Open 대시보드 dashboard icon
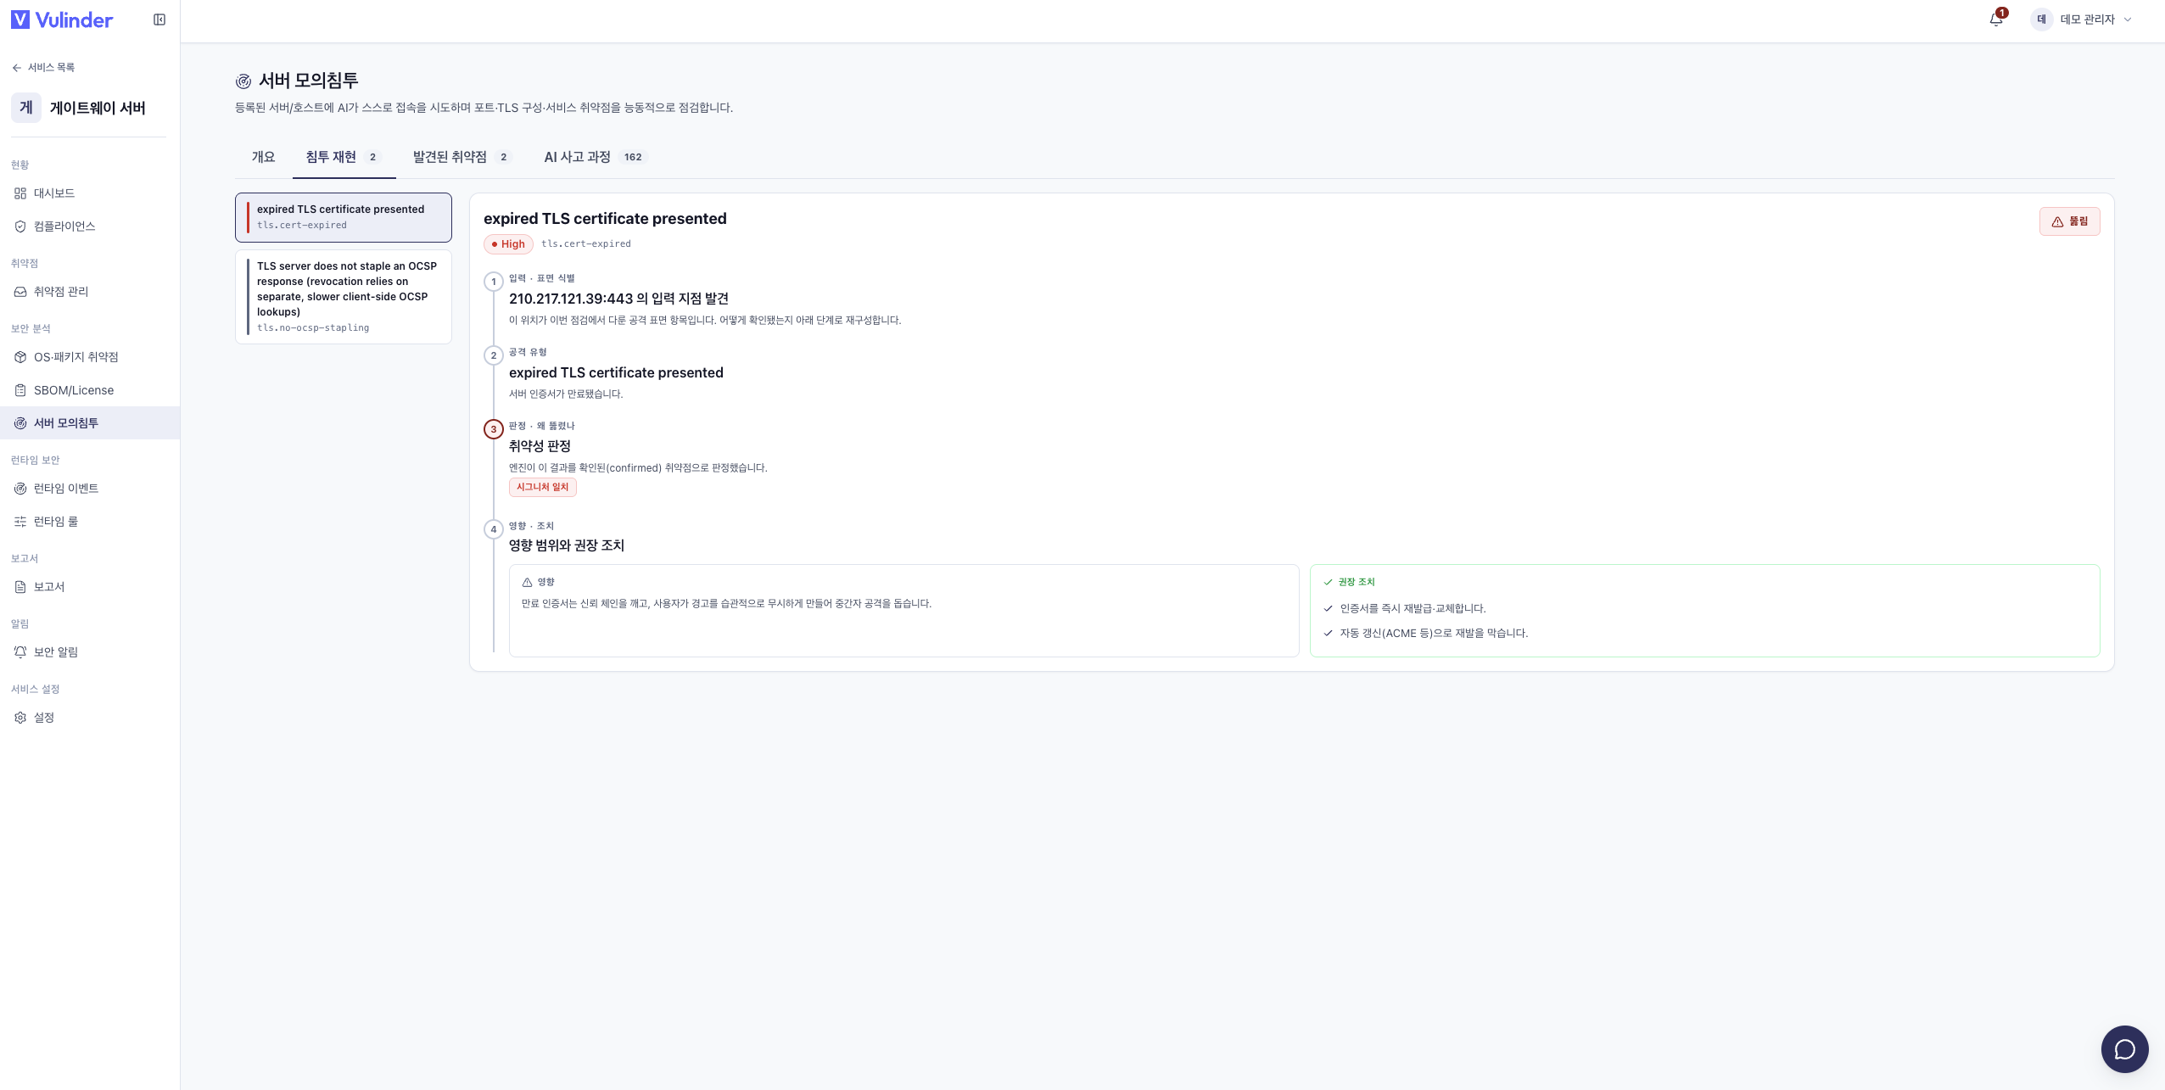 [20, 193]
